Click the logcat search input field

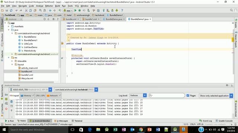pyautogui.click(x=167, y=95)
